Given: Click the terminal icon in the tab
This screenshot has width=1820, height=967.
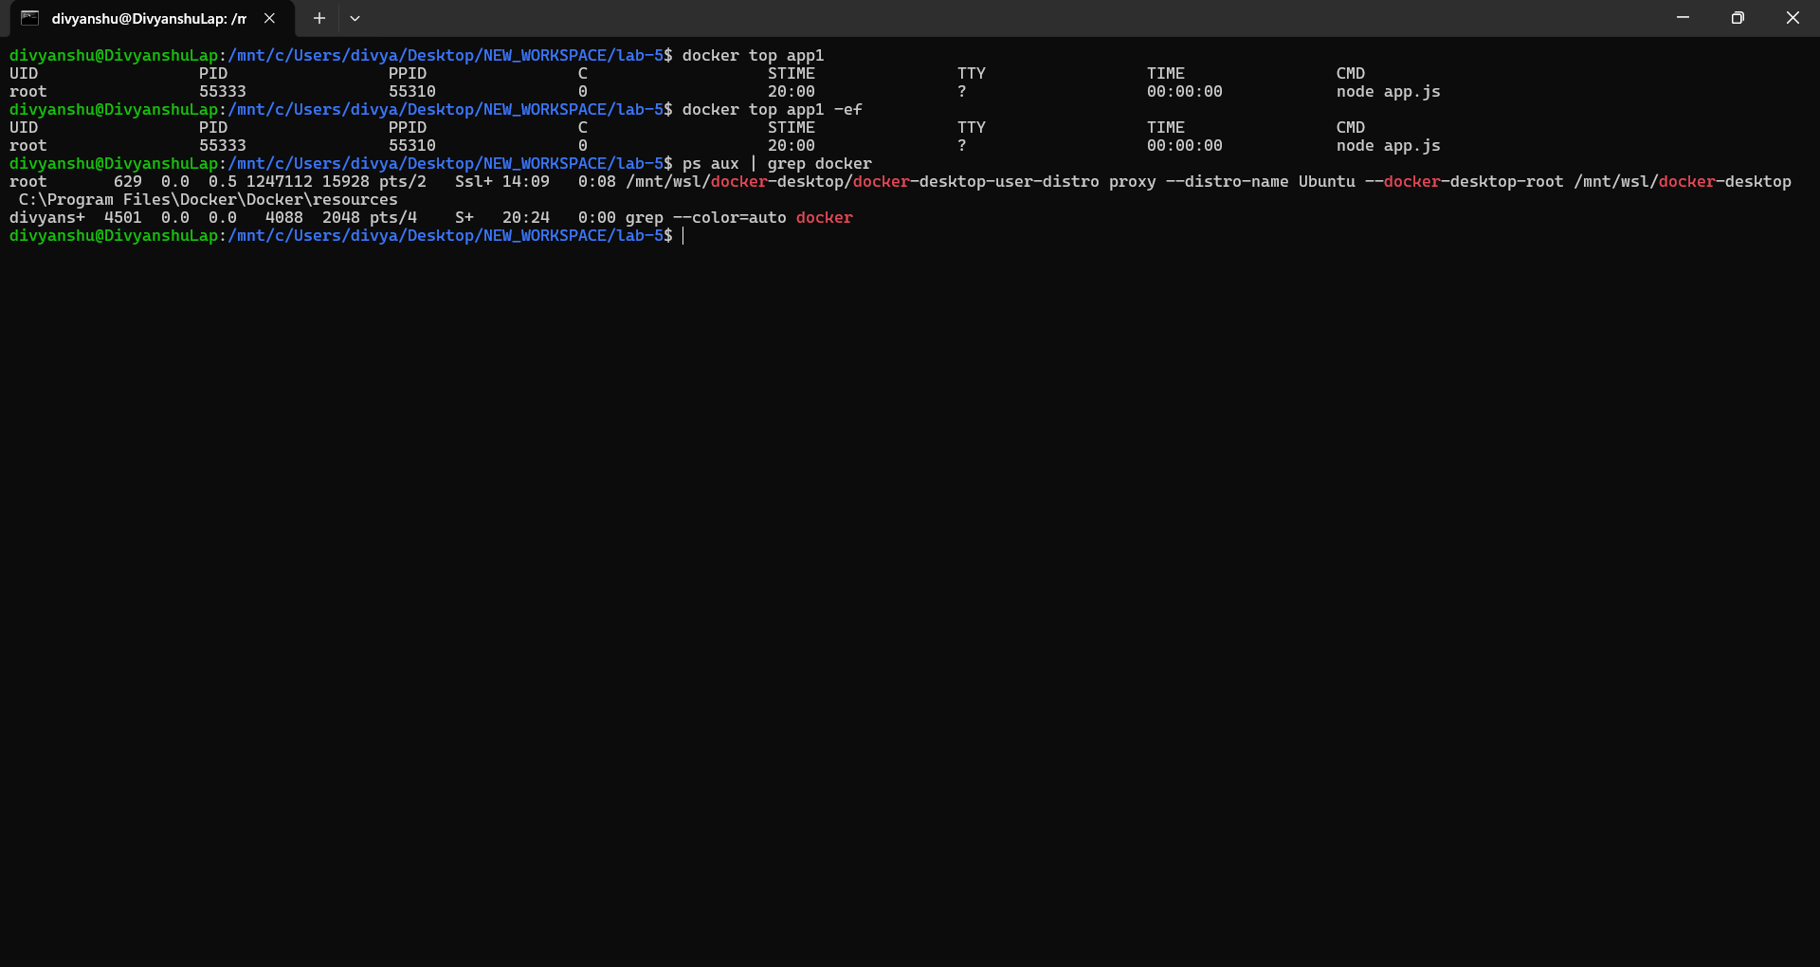Looking at the screenshot, I should (x=30, y=18).
